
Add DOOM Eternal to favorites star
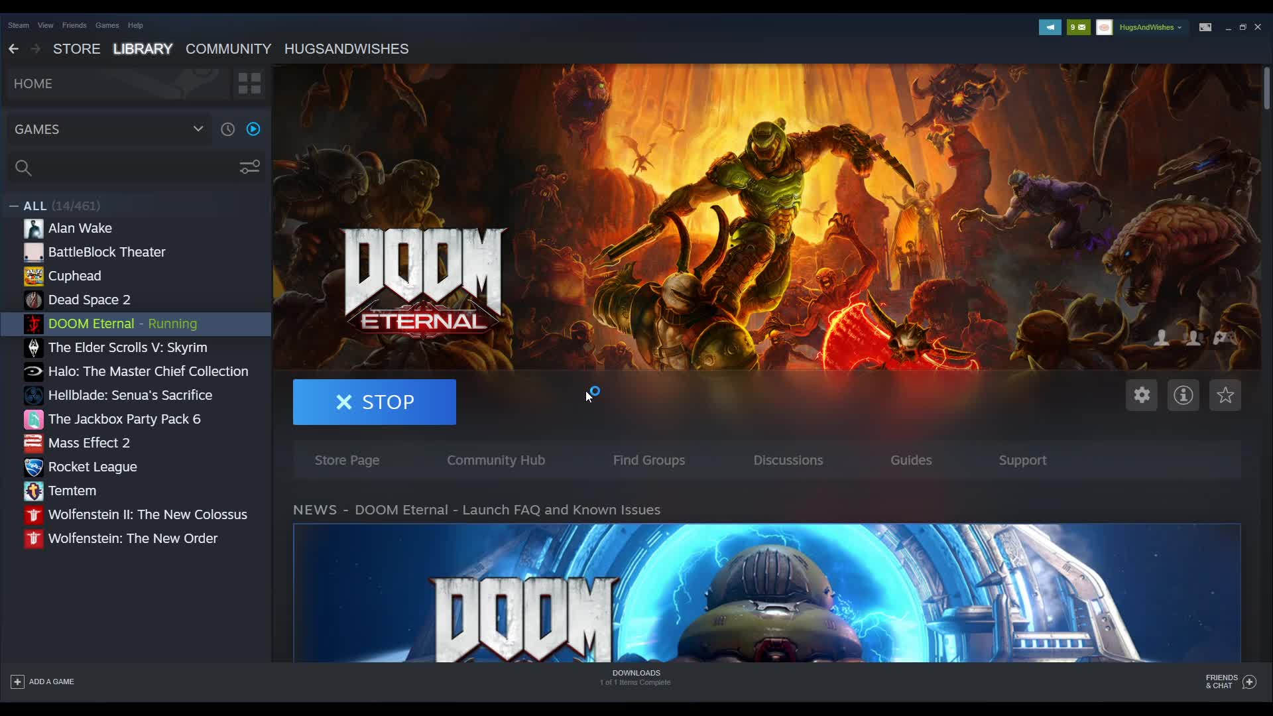[1225, 395]
